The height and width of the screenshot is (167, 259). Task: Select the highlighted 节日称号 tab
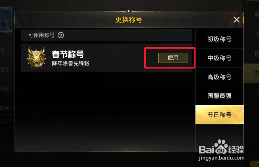220,115
